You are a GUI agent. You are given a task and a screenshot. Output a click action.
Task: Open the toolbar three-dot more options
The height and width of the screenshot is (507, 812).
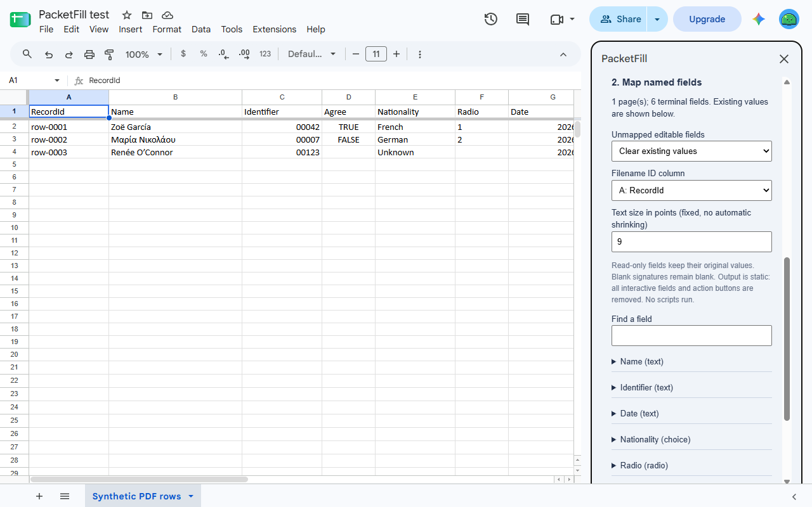420,55
